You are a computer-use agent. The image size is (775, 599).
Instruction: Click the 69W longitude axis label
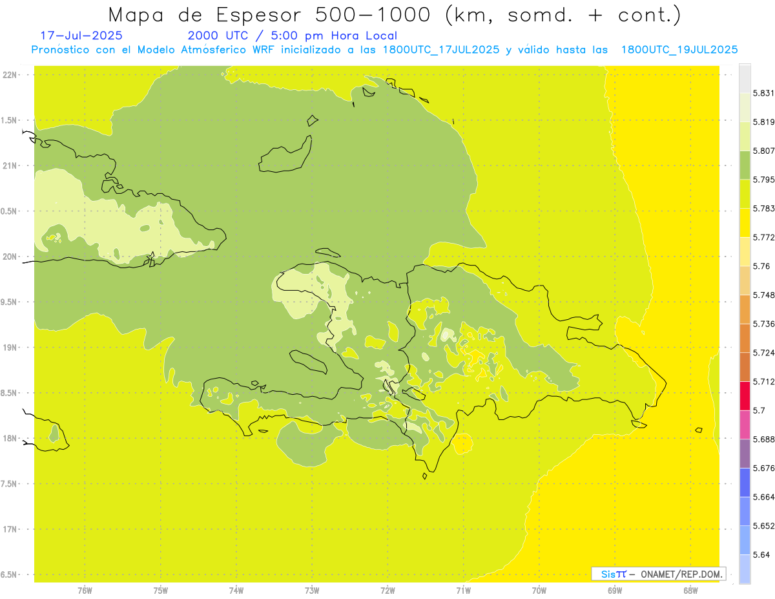[615, 591]
